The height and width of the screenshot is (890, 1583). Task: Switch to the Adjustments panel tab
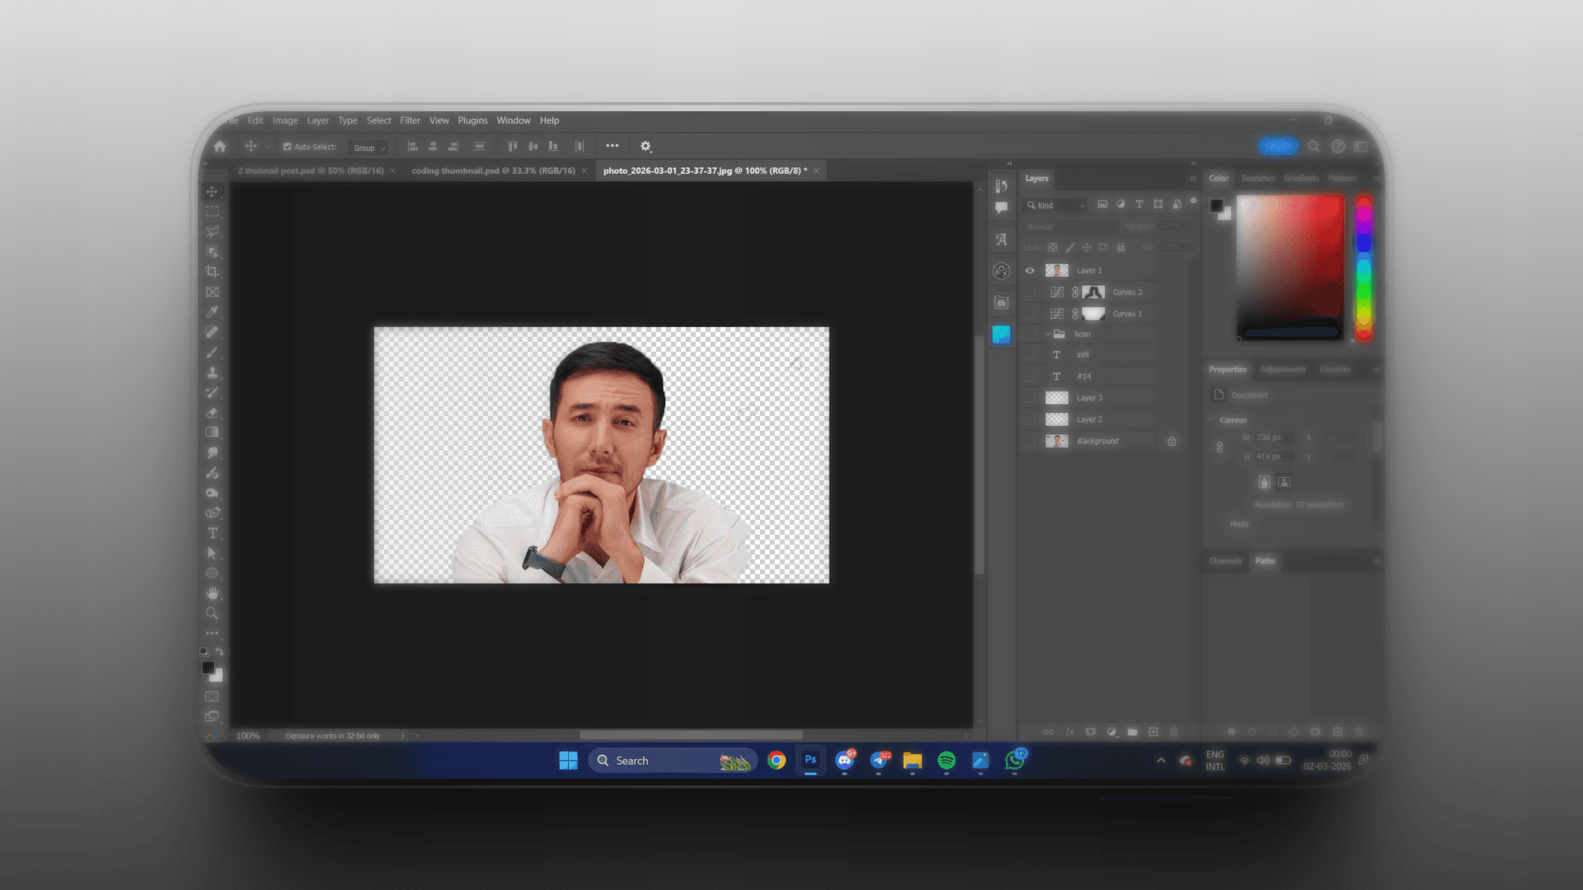click(x=1282, y=369)
